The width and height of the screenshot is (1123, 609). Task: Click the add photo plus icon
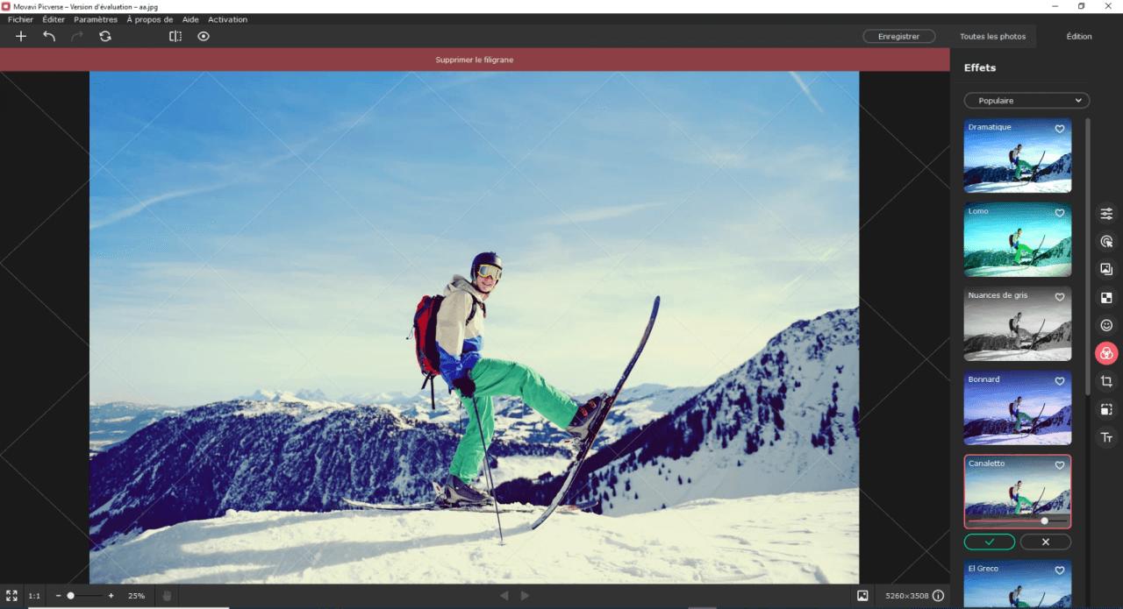pos(21,37)
